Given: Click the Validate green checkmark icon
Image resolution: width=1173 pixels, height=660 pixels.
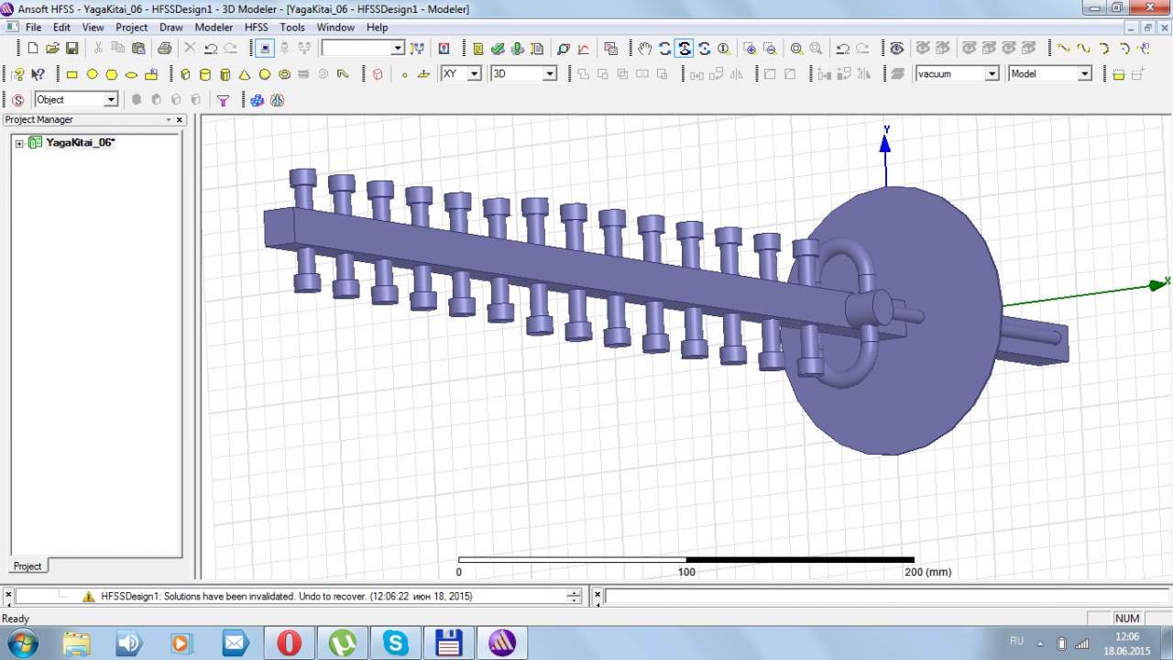Looking at the screenshot, I should click(x=498, y=49).
